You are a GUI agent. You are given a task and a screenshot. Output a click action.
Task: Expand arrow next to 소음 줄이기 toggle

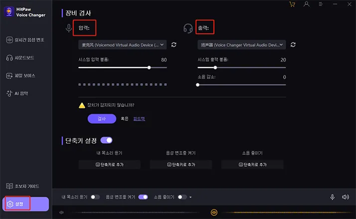190,197
